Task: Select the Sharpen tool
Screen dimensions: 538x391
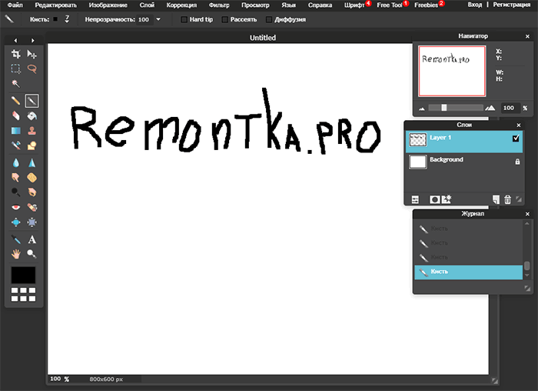Action: (x=32, y=162)
